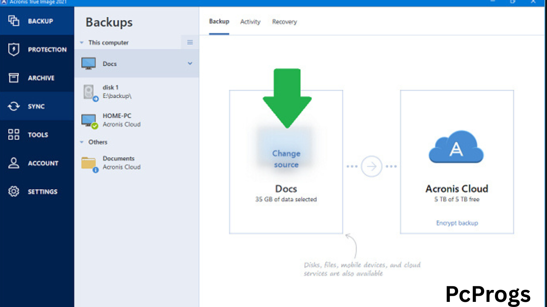This screenshot has width=547, height=307.
Task: Click Acronis Cloud label under Documents
Action: click(x=122, y=167)
